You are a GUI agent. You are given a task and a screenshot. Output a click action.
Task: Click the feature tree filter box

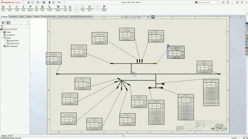(x=15, y=26)
